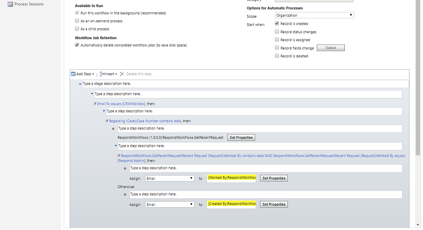Screen dimensions: 423x230
Task: Open the Add Step dropdown menu
Action: (93, 74)
